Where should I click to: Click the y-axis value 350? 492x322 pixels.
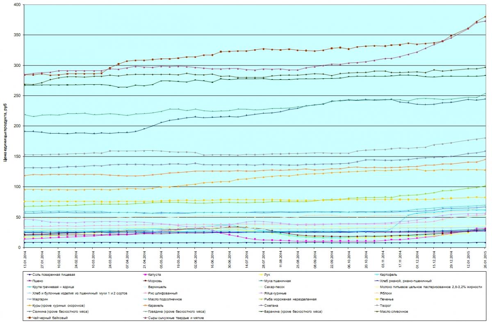click(x=17, y=35)
